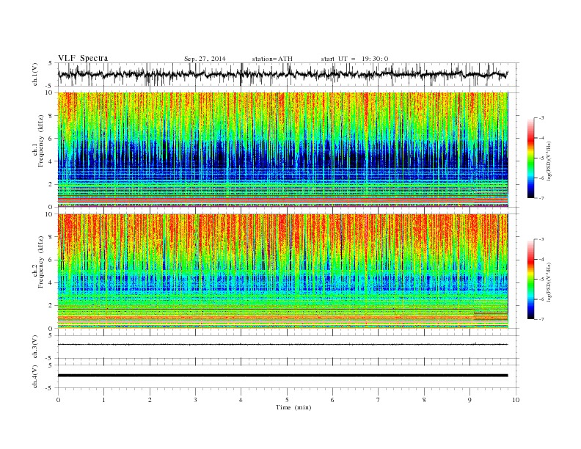581x449 pixels.
Task: Click the "8" kHz tick label of ch.1 spectrogram
Action: (51, 116)
